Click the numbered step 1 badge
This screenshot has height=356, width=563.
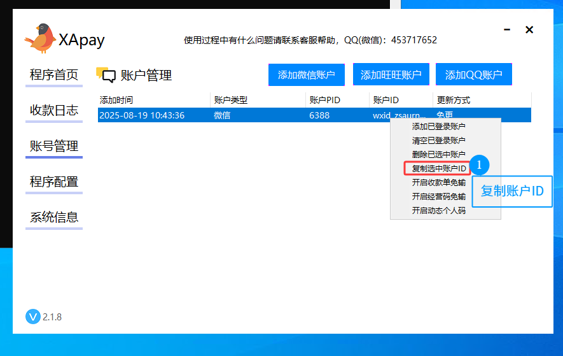click(x=480, y=166)
